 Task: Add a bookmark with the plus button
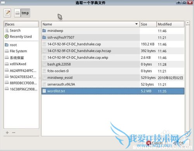click(x=7, y=132)
